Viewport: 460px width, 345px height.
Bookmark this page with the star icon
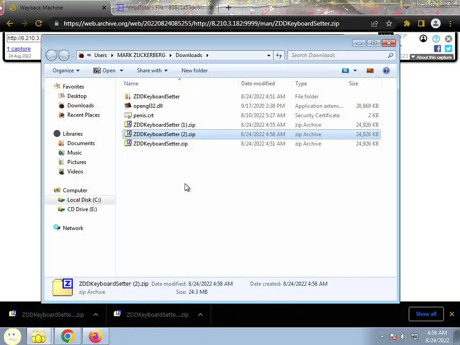(389, 23)
